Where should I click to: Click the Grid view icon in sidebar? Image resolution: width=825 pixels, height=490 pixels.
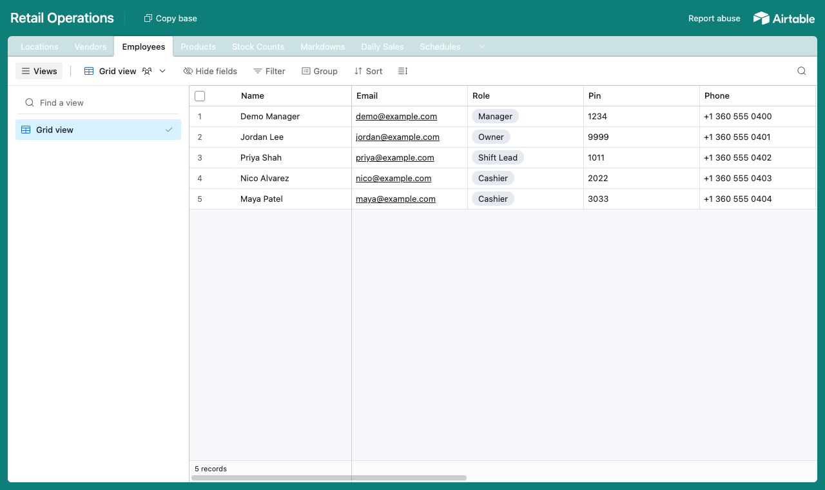point(26,130)
